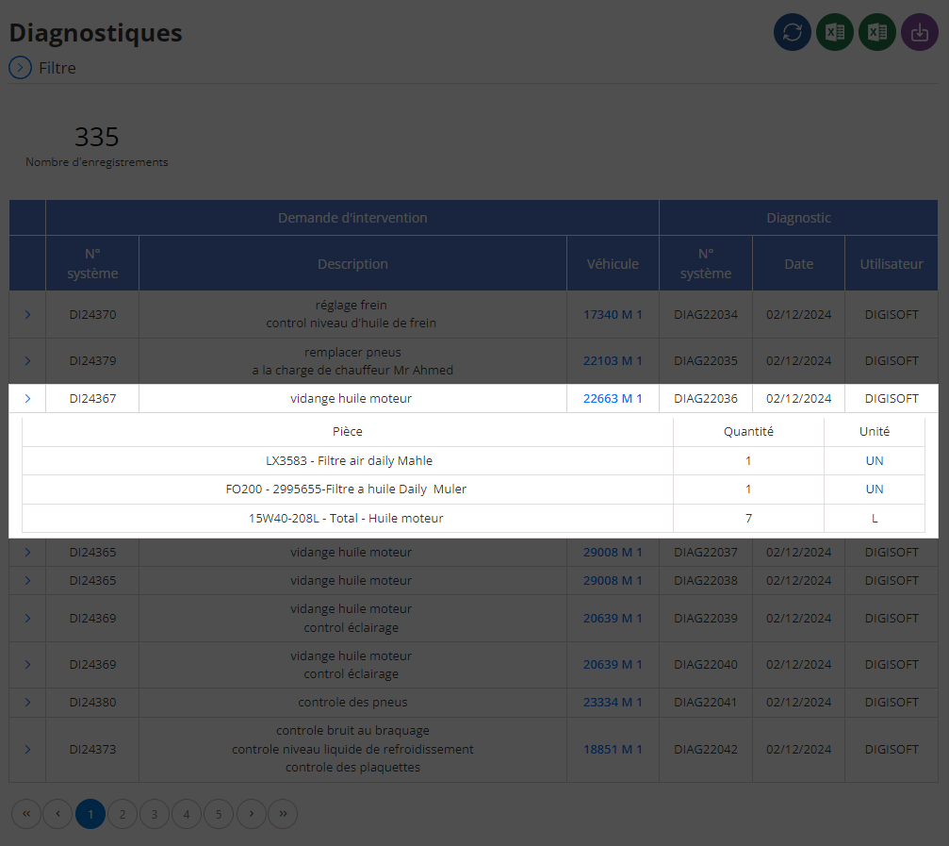Click the Demande d'intervention group header
Image resolution: width=949 pixels, height=846 pixels.
click(352, 218)
